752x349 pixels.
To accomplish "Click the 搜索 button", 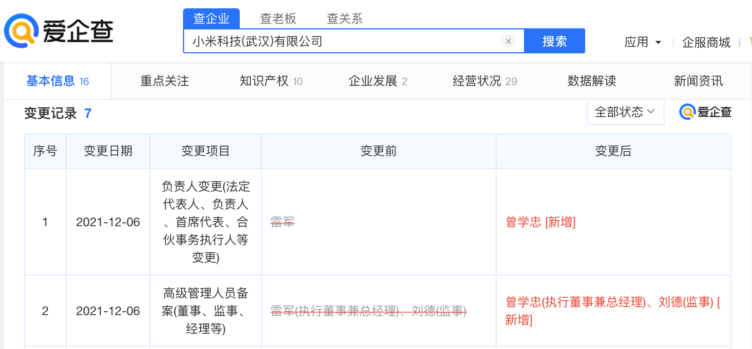I will point(555,41).
